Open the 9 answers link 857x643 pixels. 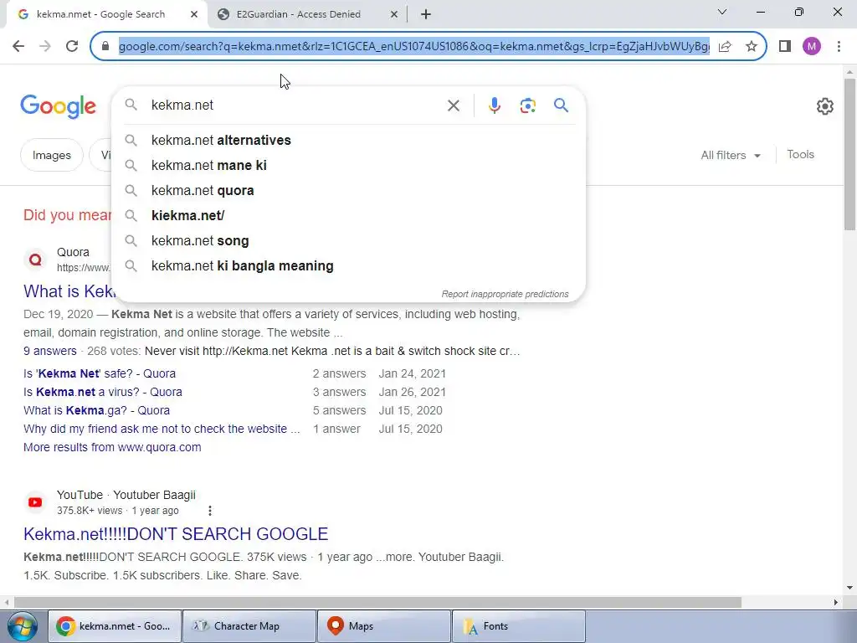pyautogui.click(x=49, y=351)
